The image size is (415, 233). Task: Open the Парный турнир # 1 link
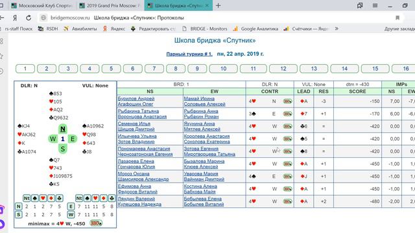click(189, 54)
